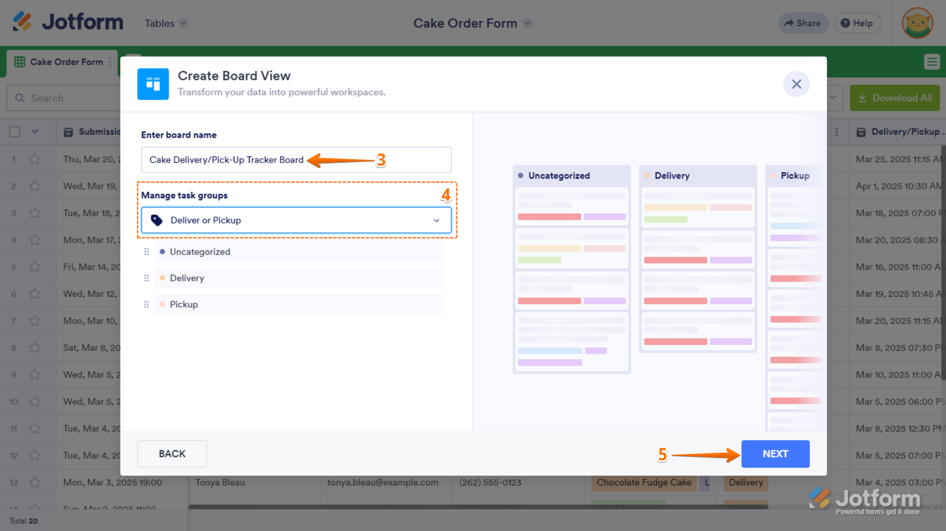The height and width of the screenshot is (531, 946).
Task: Click the Board View icon in dialog header
Action: click(153, 84)
